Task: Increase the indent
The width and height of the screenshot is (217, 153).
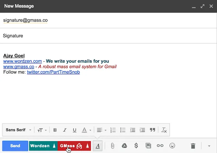Action: 142,130
